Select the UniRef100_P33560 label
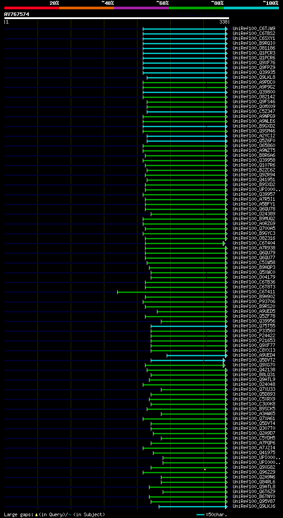The image size is (283, 518). coord(254,331)
